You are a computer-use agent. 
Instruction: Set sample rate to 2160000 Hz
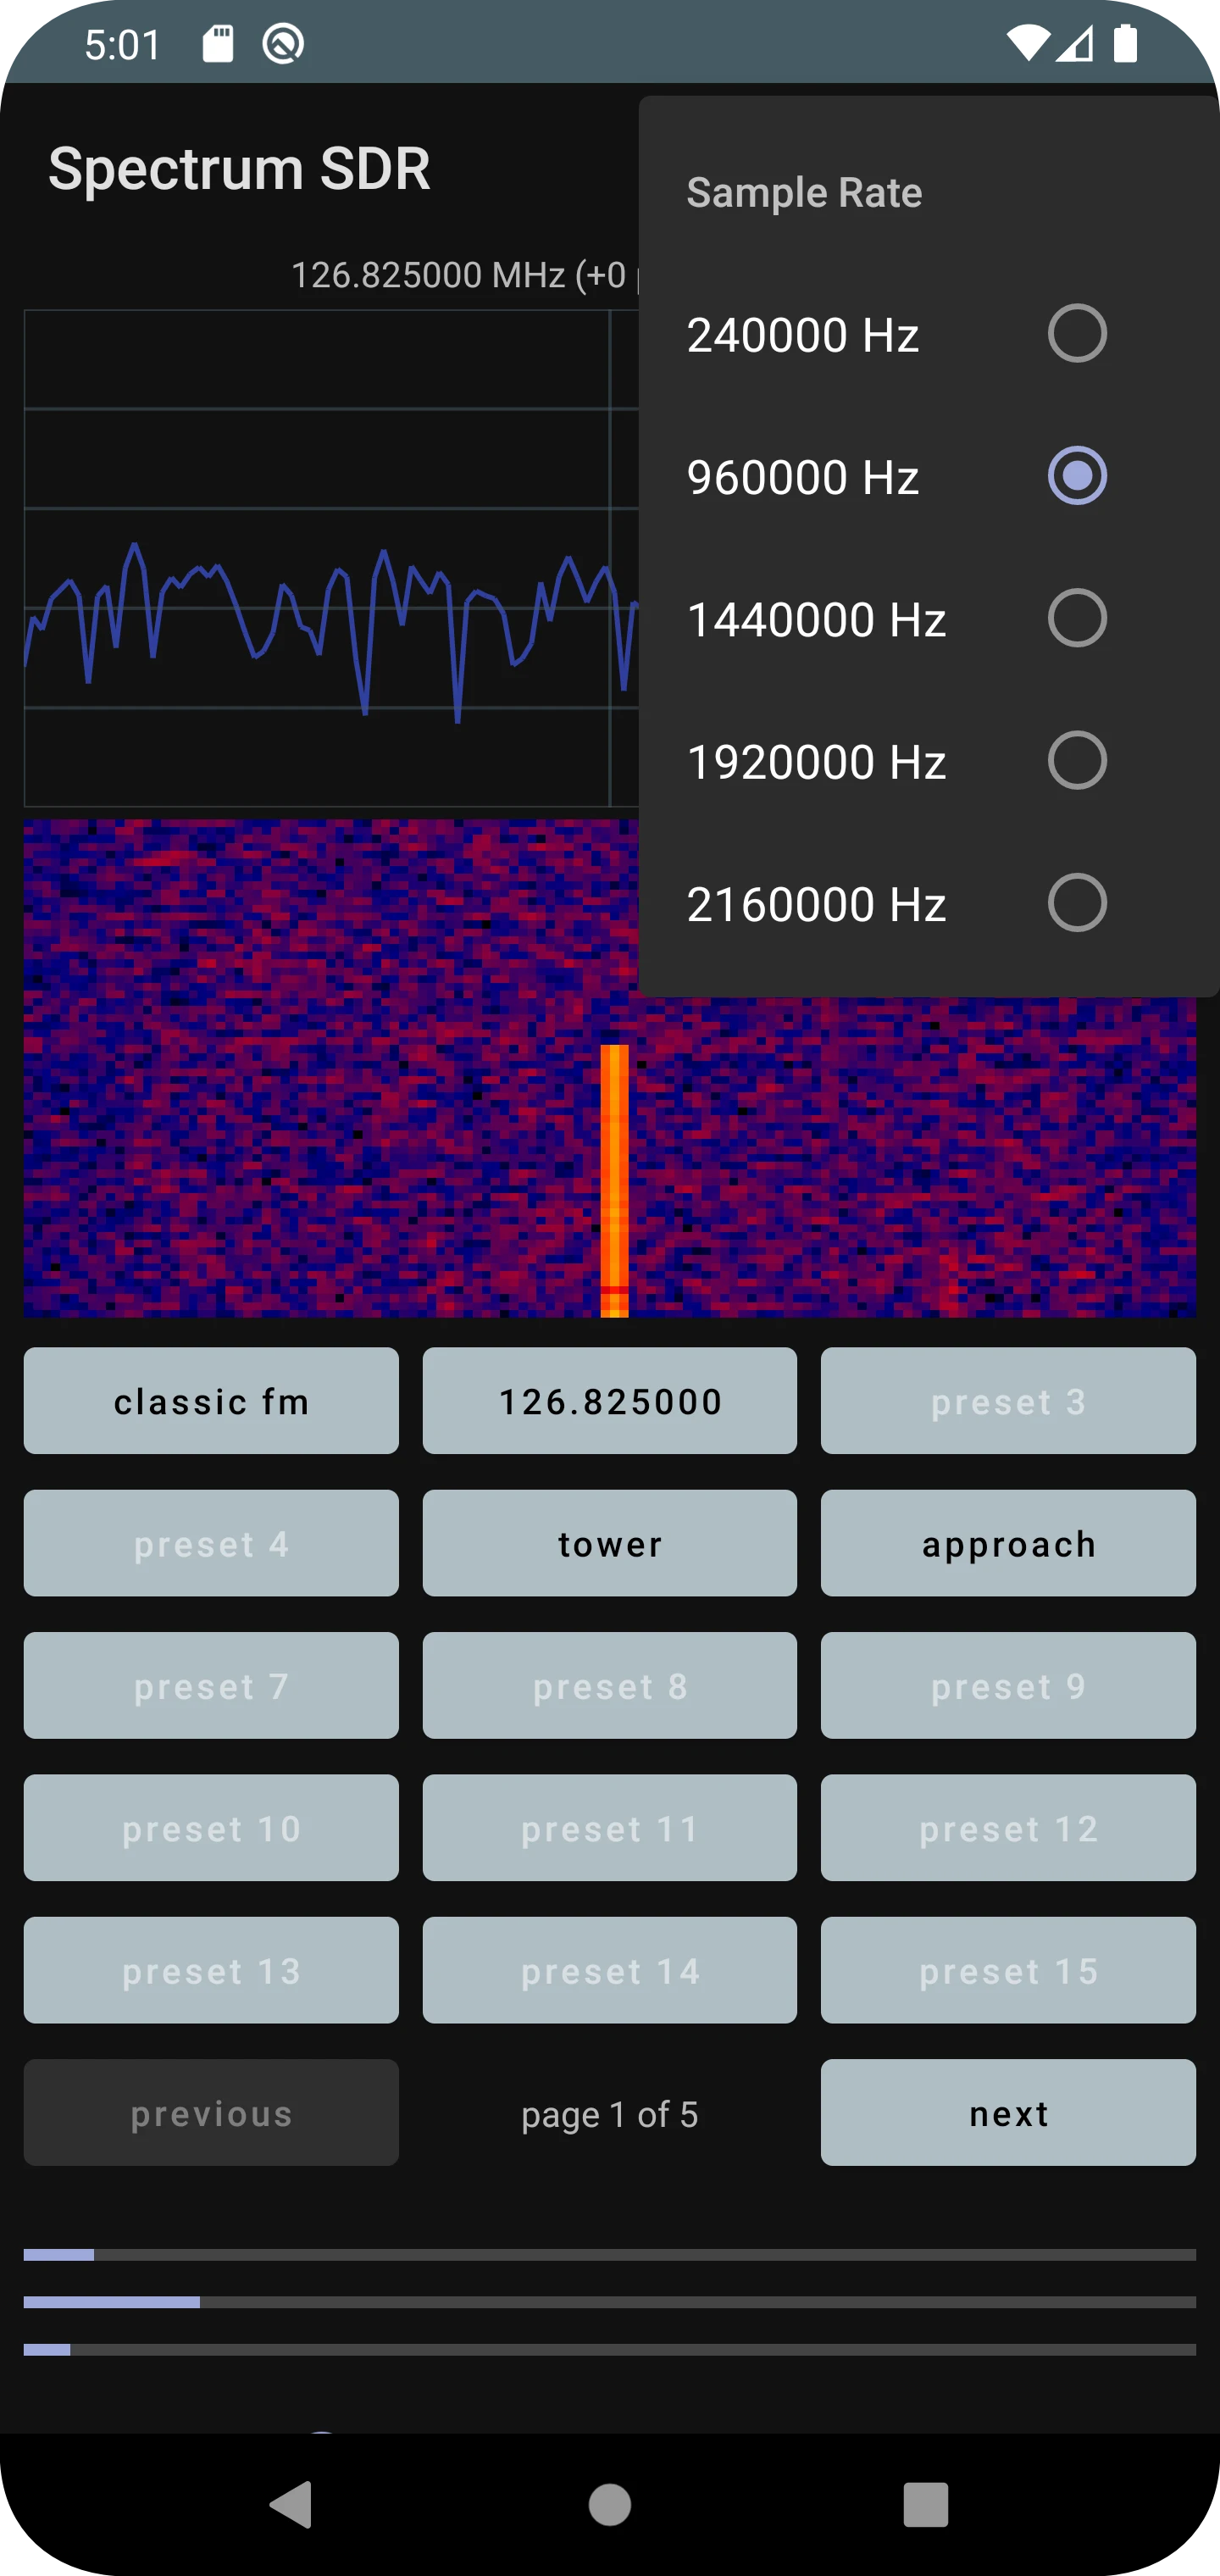pyautogui.click(x=929, y=904)
